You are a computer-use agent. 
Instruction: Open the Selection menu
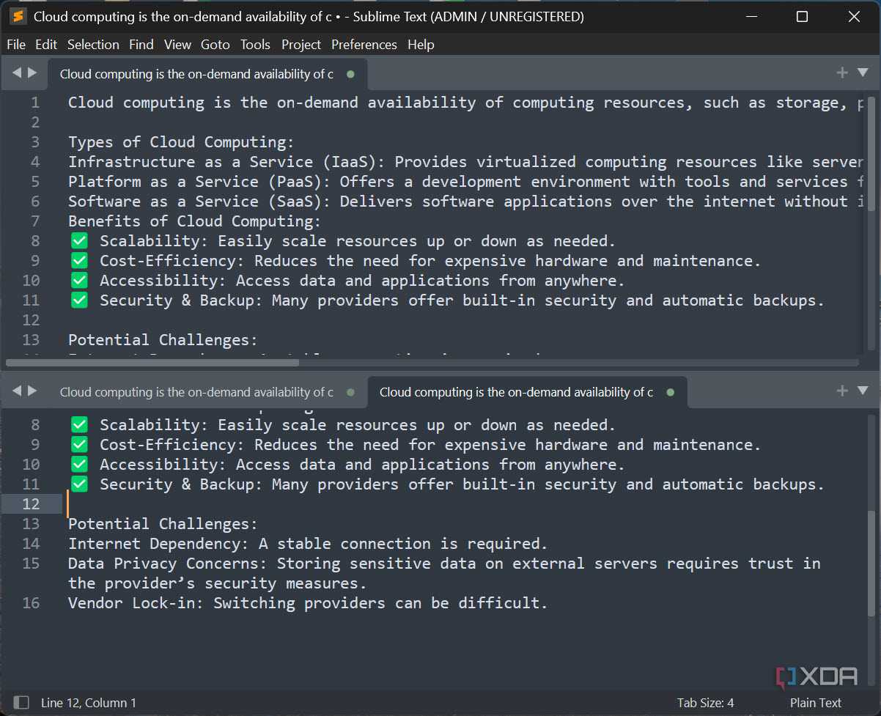coord(93,45)
